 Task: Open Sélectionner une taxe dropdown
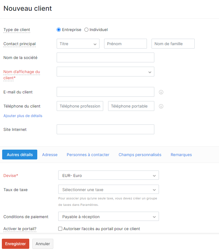coord(108,189)
